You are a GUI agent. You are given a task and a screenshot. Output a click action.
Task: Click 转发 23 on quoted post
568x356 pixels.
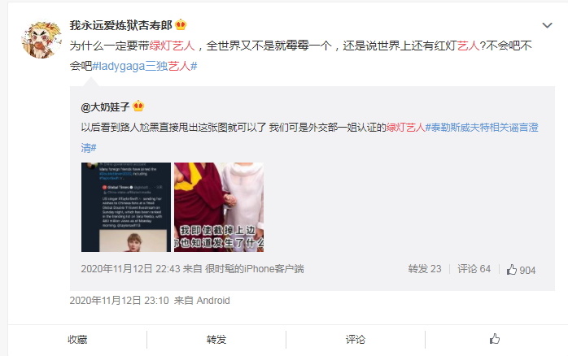coord(425,269)
